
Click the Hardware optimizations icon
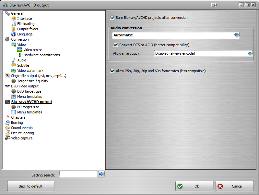click(20, 55)
